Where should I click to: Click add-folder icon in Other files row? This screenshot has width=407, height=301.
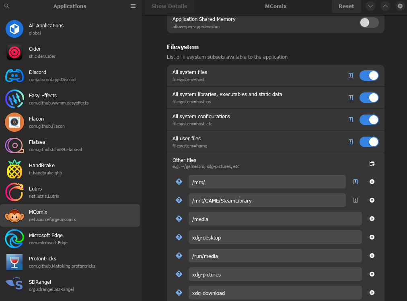(x=372, y=163)
